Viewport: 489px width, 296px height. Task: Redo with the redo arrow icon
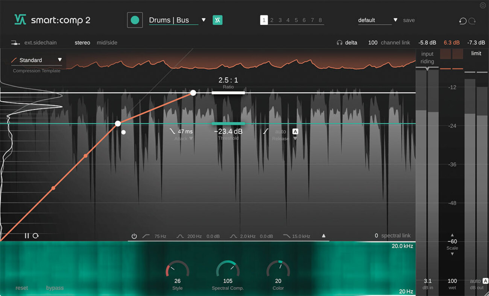[472, 21]
